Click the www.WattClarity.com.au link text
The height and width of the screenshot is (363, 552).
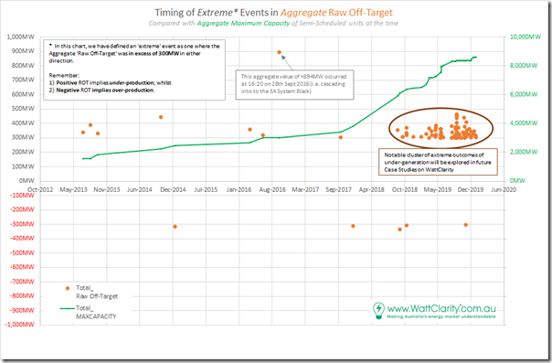(441, 309)
